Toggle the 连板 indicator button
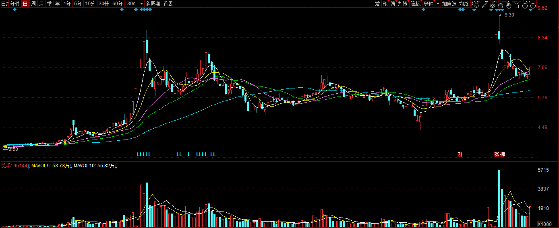The image size is (559, 228). coord(416,4)
